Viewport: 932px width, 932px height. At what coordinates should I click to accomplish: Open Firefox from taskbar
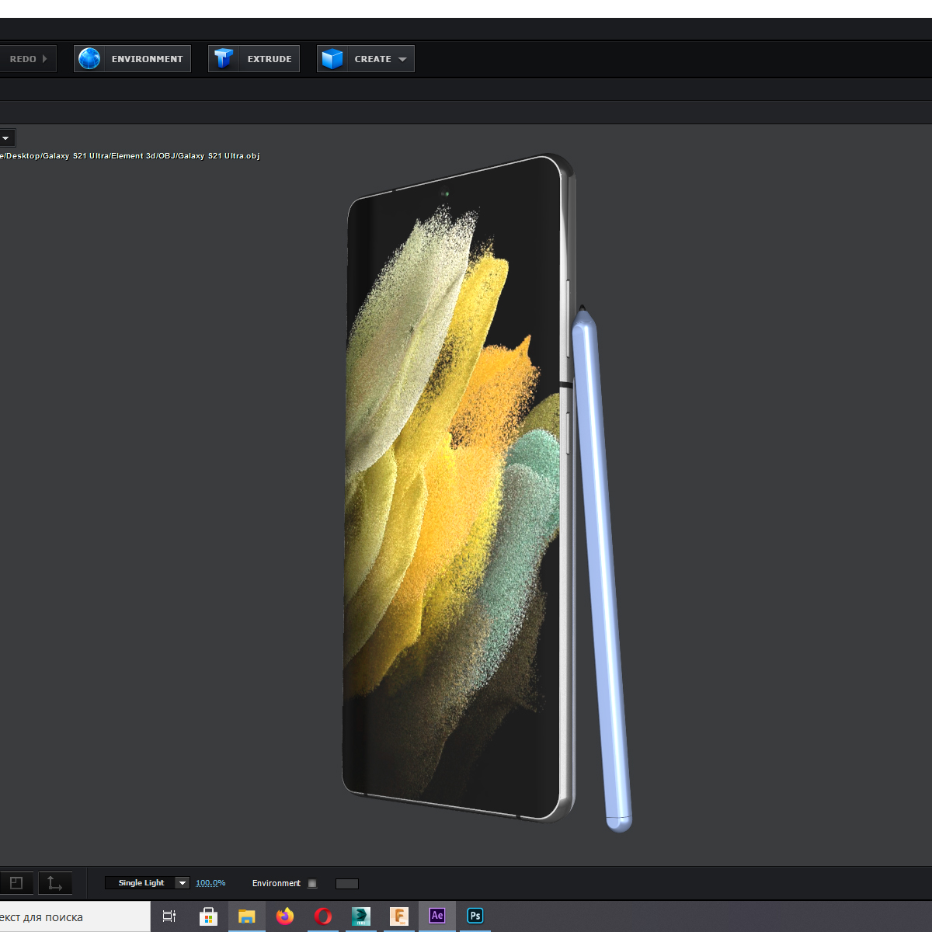[285, 916]
